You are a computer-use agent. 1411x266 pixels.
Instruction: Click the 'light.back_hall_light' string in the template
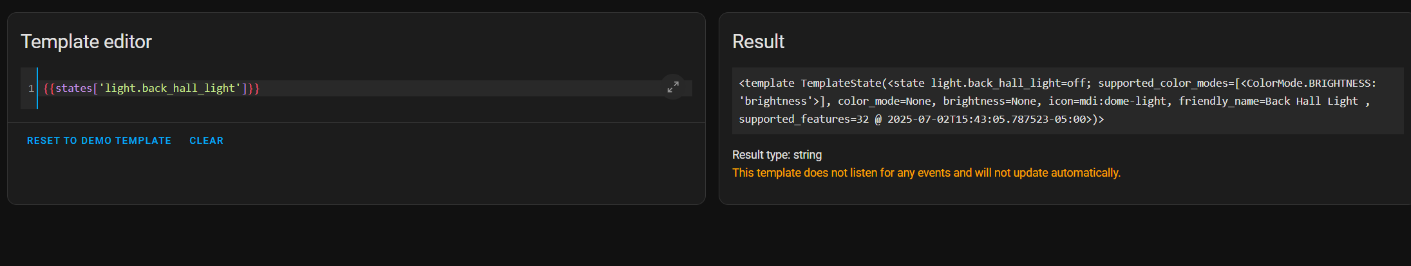[x=169, y=88]
